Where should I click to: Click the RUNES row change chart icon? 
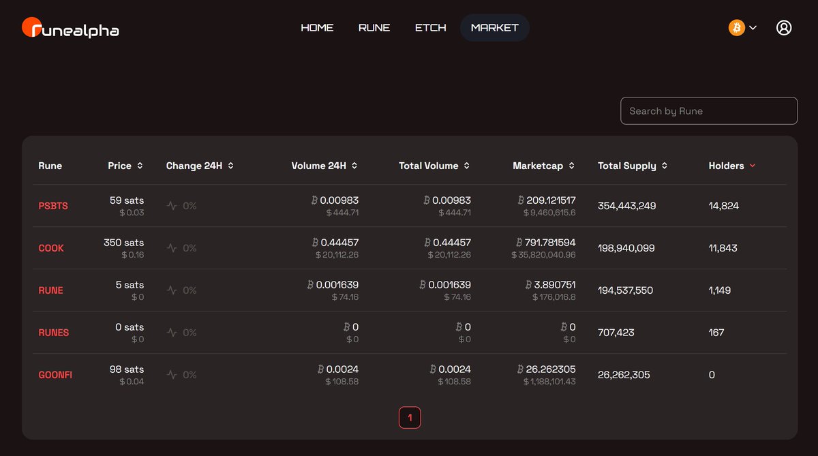172,333
